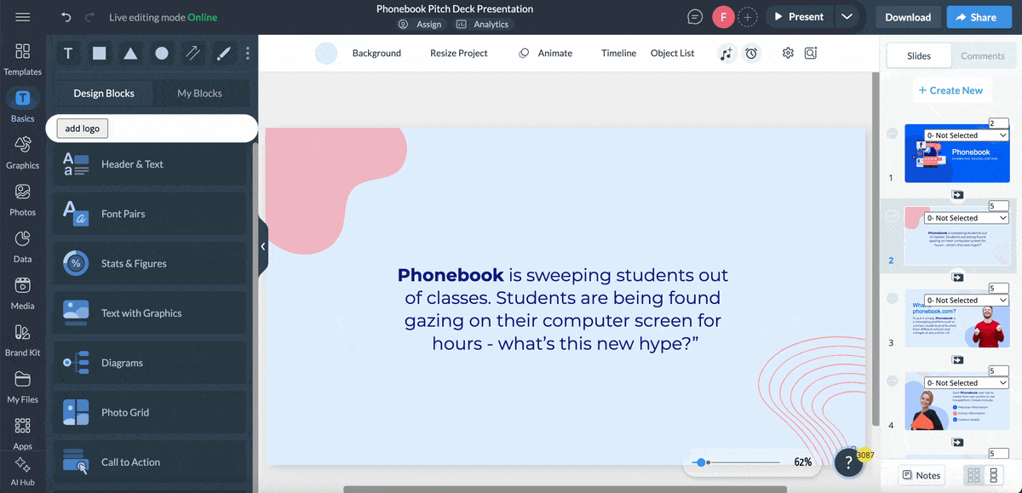This screenshot has height=493, width=1022.
Task: Open the add music panel
Action: [727, 53]
